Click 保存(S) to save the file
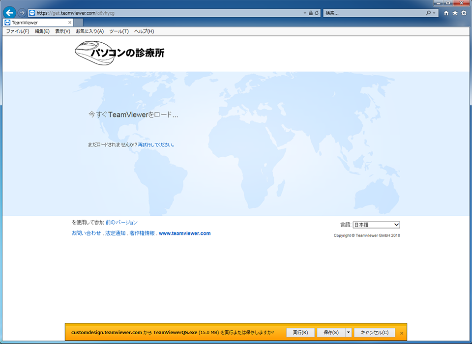Image resolution: width=472 pixels, height=344 pixels. 331,333
